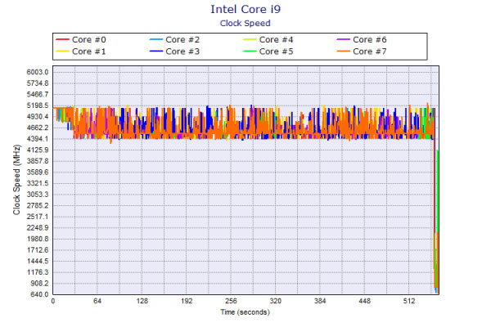Click the Core #1 yellow legend swatch
491x327 pixels.
[62, 51]
